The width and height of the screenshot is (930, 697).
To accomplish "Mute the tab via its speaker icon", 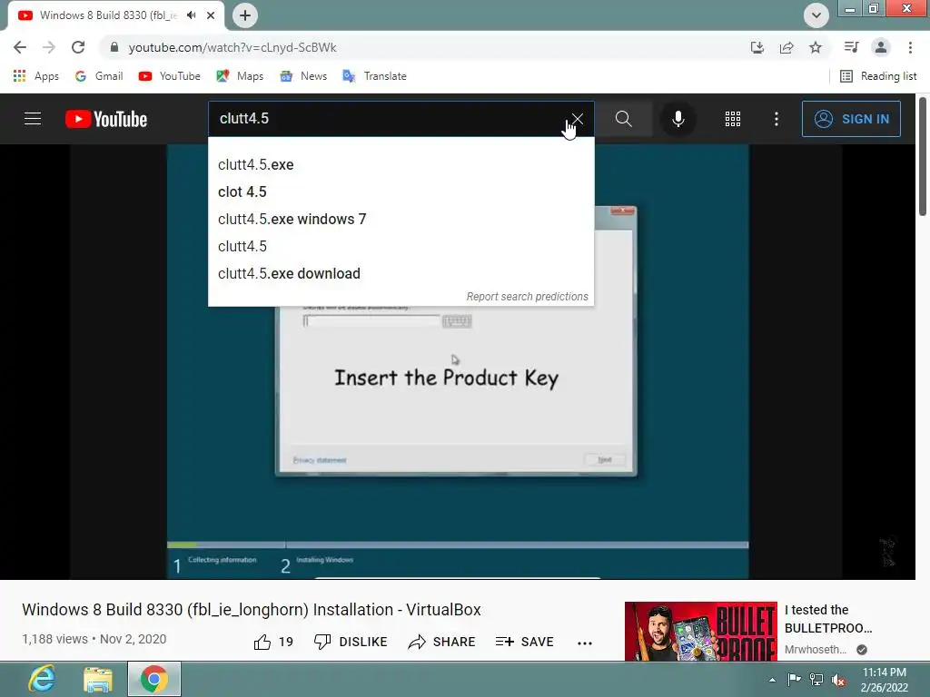I will point(191,15).
